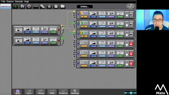
Task: Mute input channel A
Action: tap(18, 30)
